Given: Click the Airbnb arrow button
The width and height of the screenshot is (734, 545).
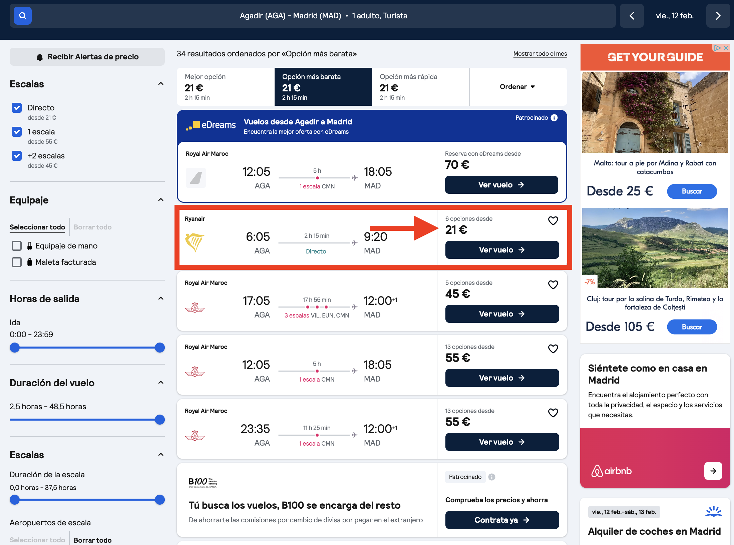Looking at the screenshot, I should coord(713,471).
